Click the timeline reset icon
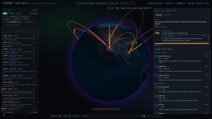This screenshot has width=212, height=119. (x=160, y=116)
